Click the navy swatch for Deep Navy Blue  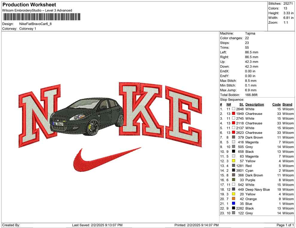pyautogui.click(x=234, y=189)
